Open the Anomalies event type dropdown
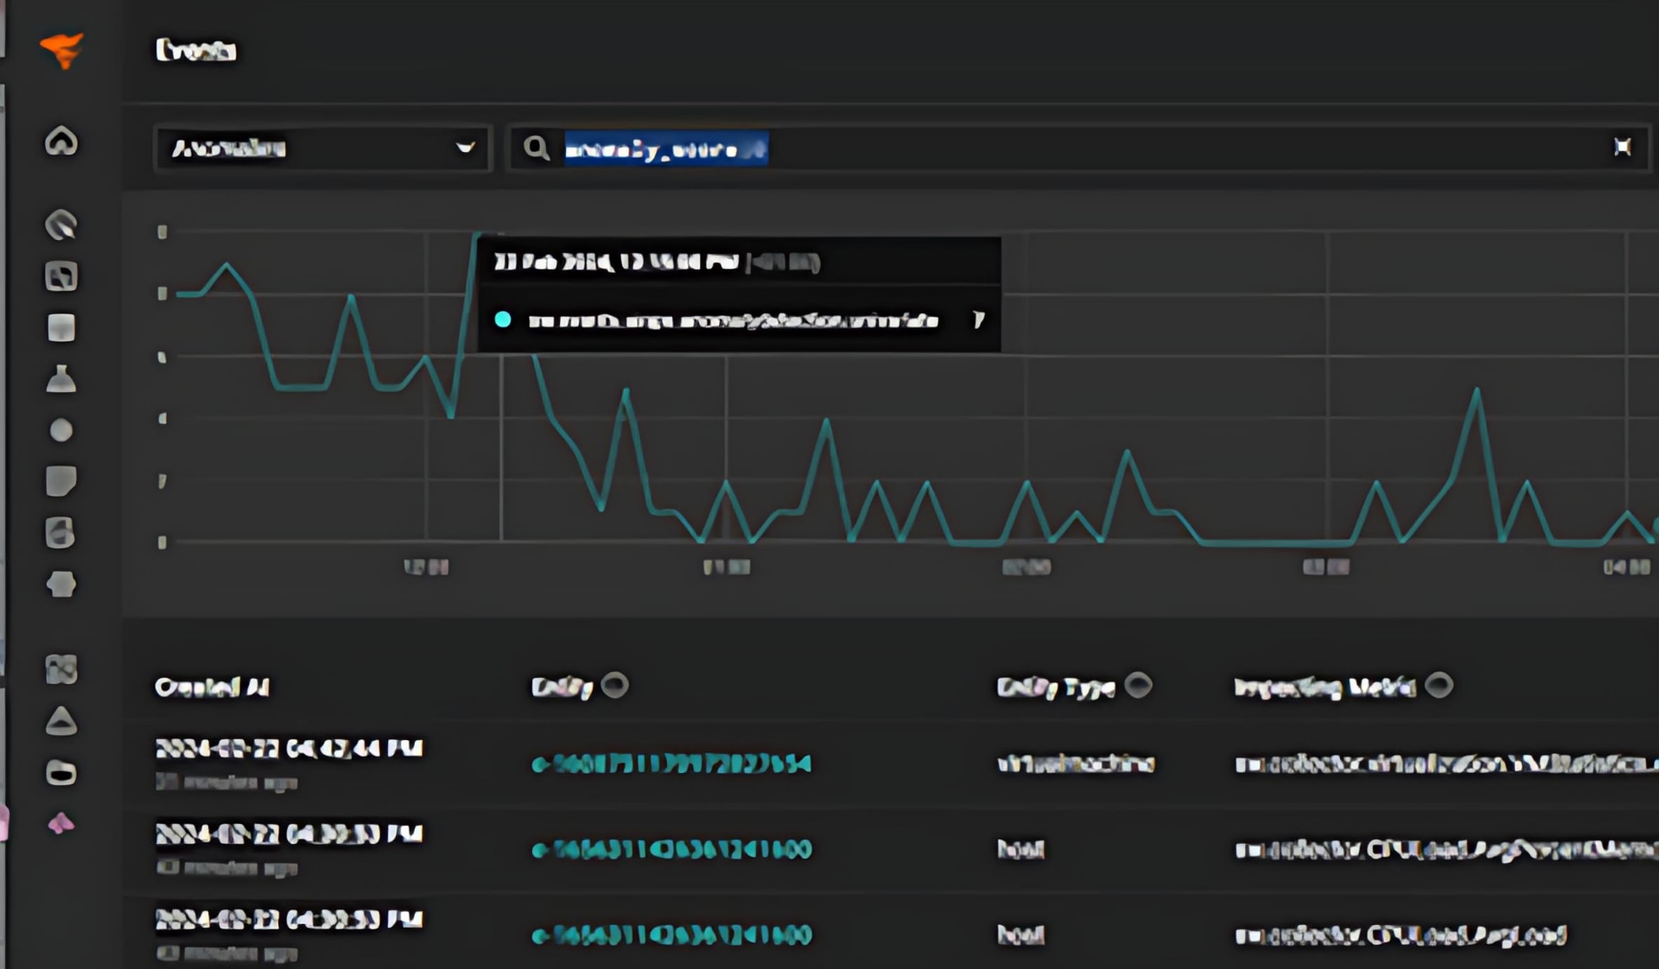Screen dimensions: 1659x969 (321, 148)
